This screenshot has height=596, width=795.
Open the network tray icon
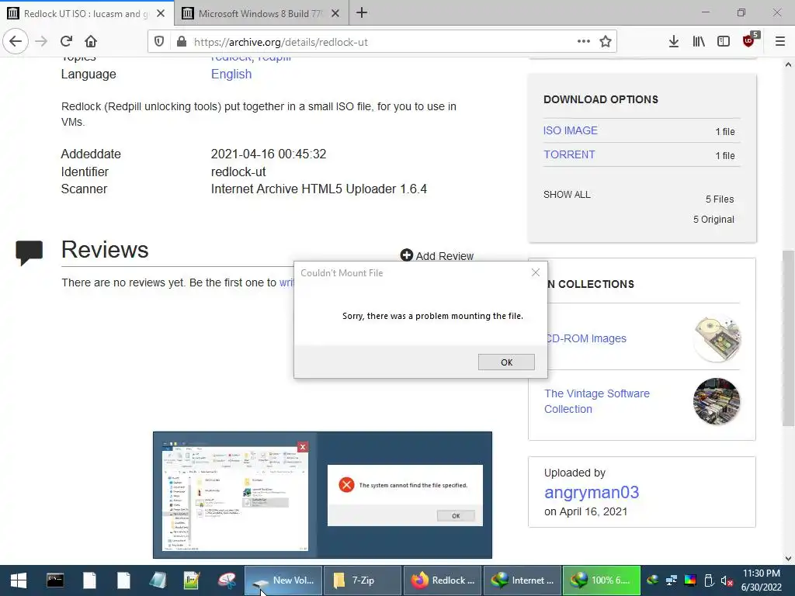pyautogui.click(x=672, y=580)
